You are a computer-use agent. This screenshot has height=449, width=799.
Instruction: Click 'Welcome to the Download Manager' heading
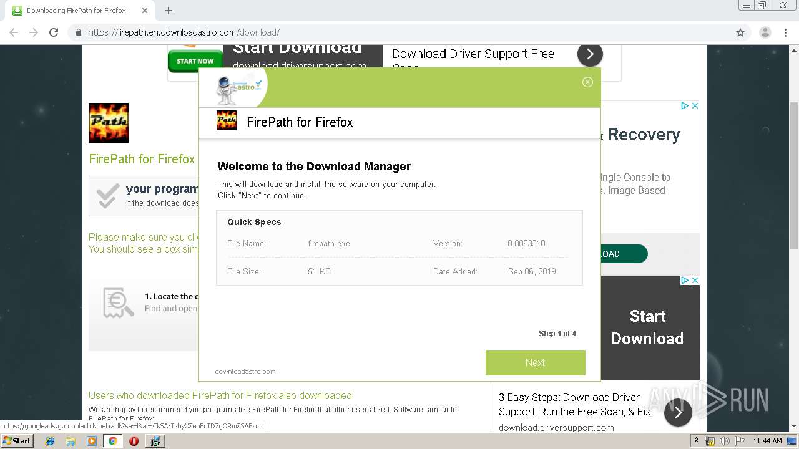(x=314, y=167)
